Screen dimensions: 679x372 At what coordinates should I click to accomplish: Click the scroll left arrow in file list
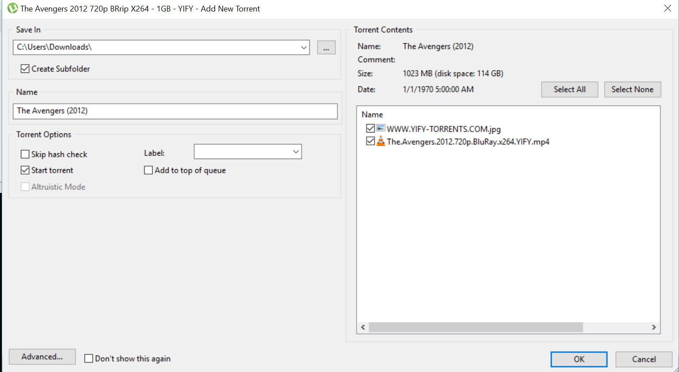[363, 327]
